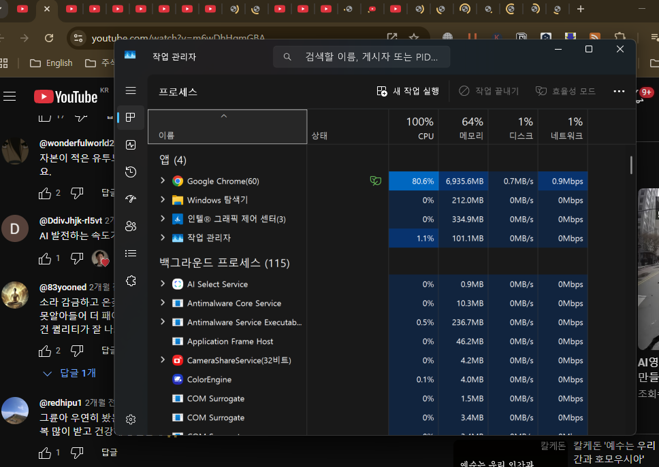Click the Task Manager vertical scrollbar thumb
The width and height of the screenshot is (659, 467).
tap(631, 165)
